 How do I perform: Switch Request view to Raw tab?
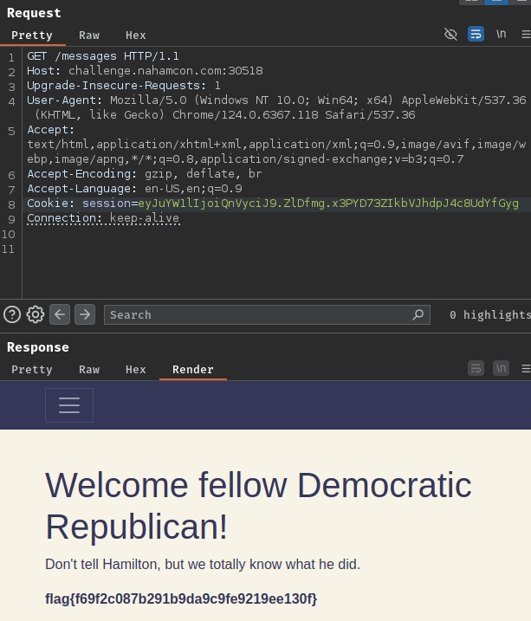tap(89, 36)
